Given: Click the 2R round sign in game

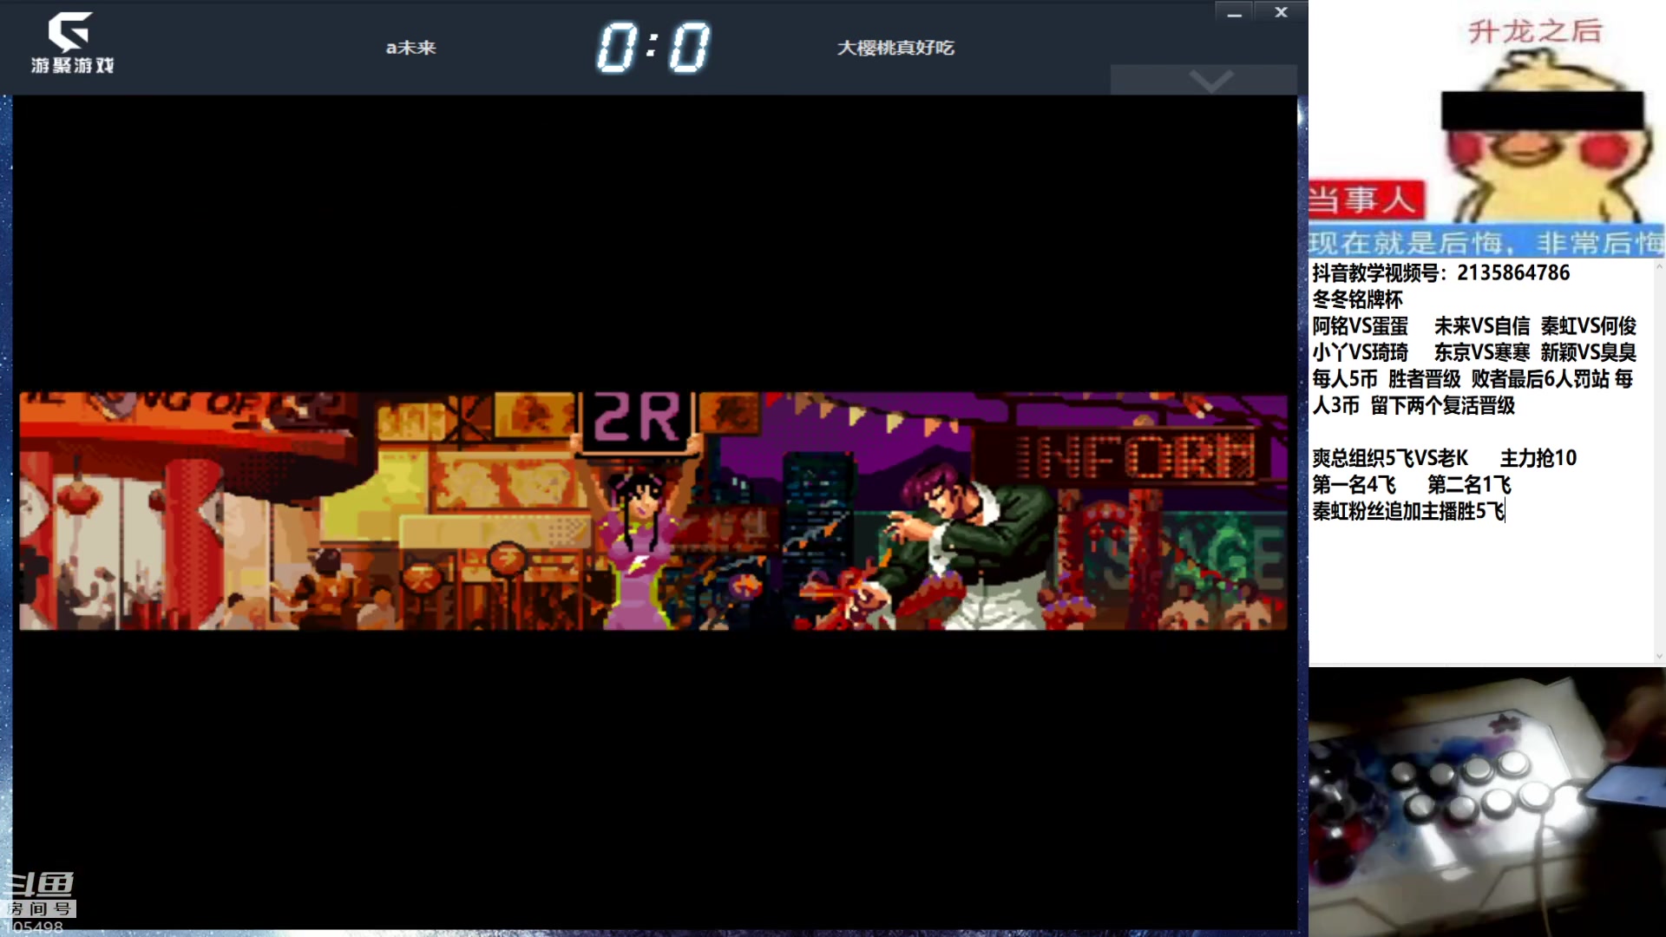Looking at the screenshot, I should click(x=638, y=419).
